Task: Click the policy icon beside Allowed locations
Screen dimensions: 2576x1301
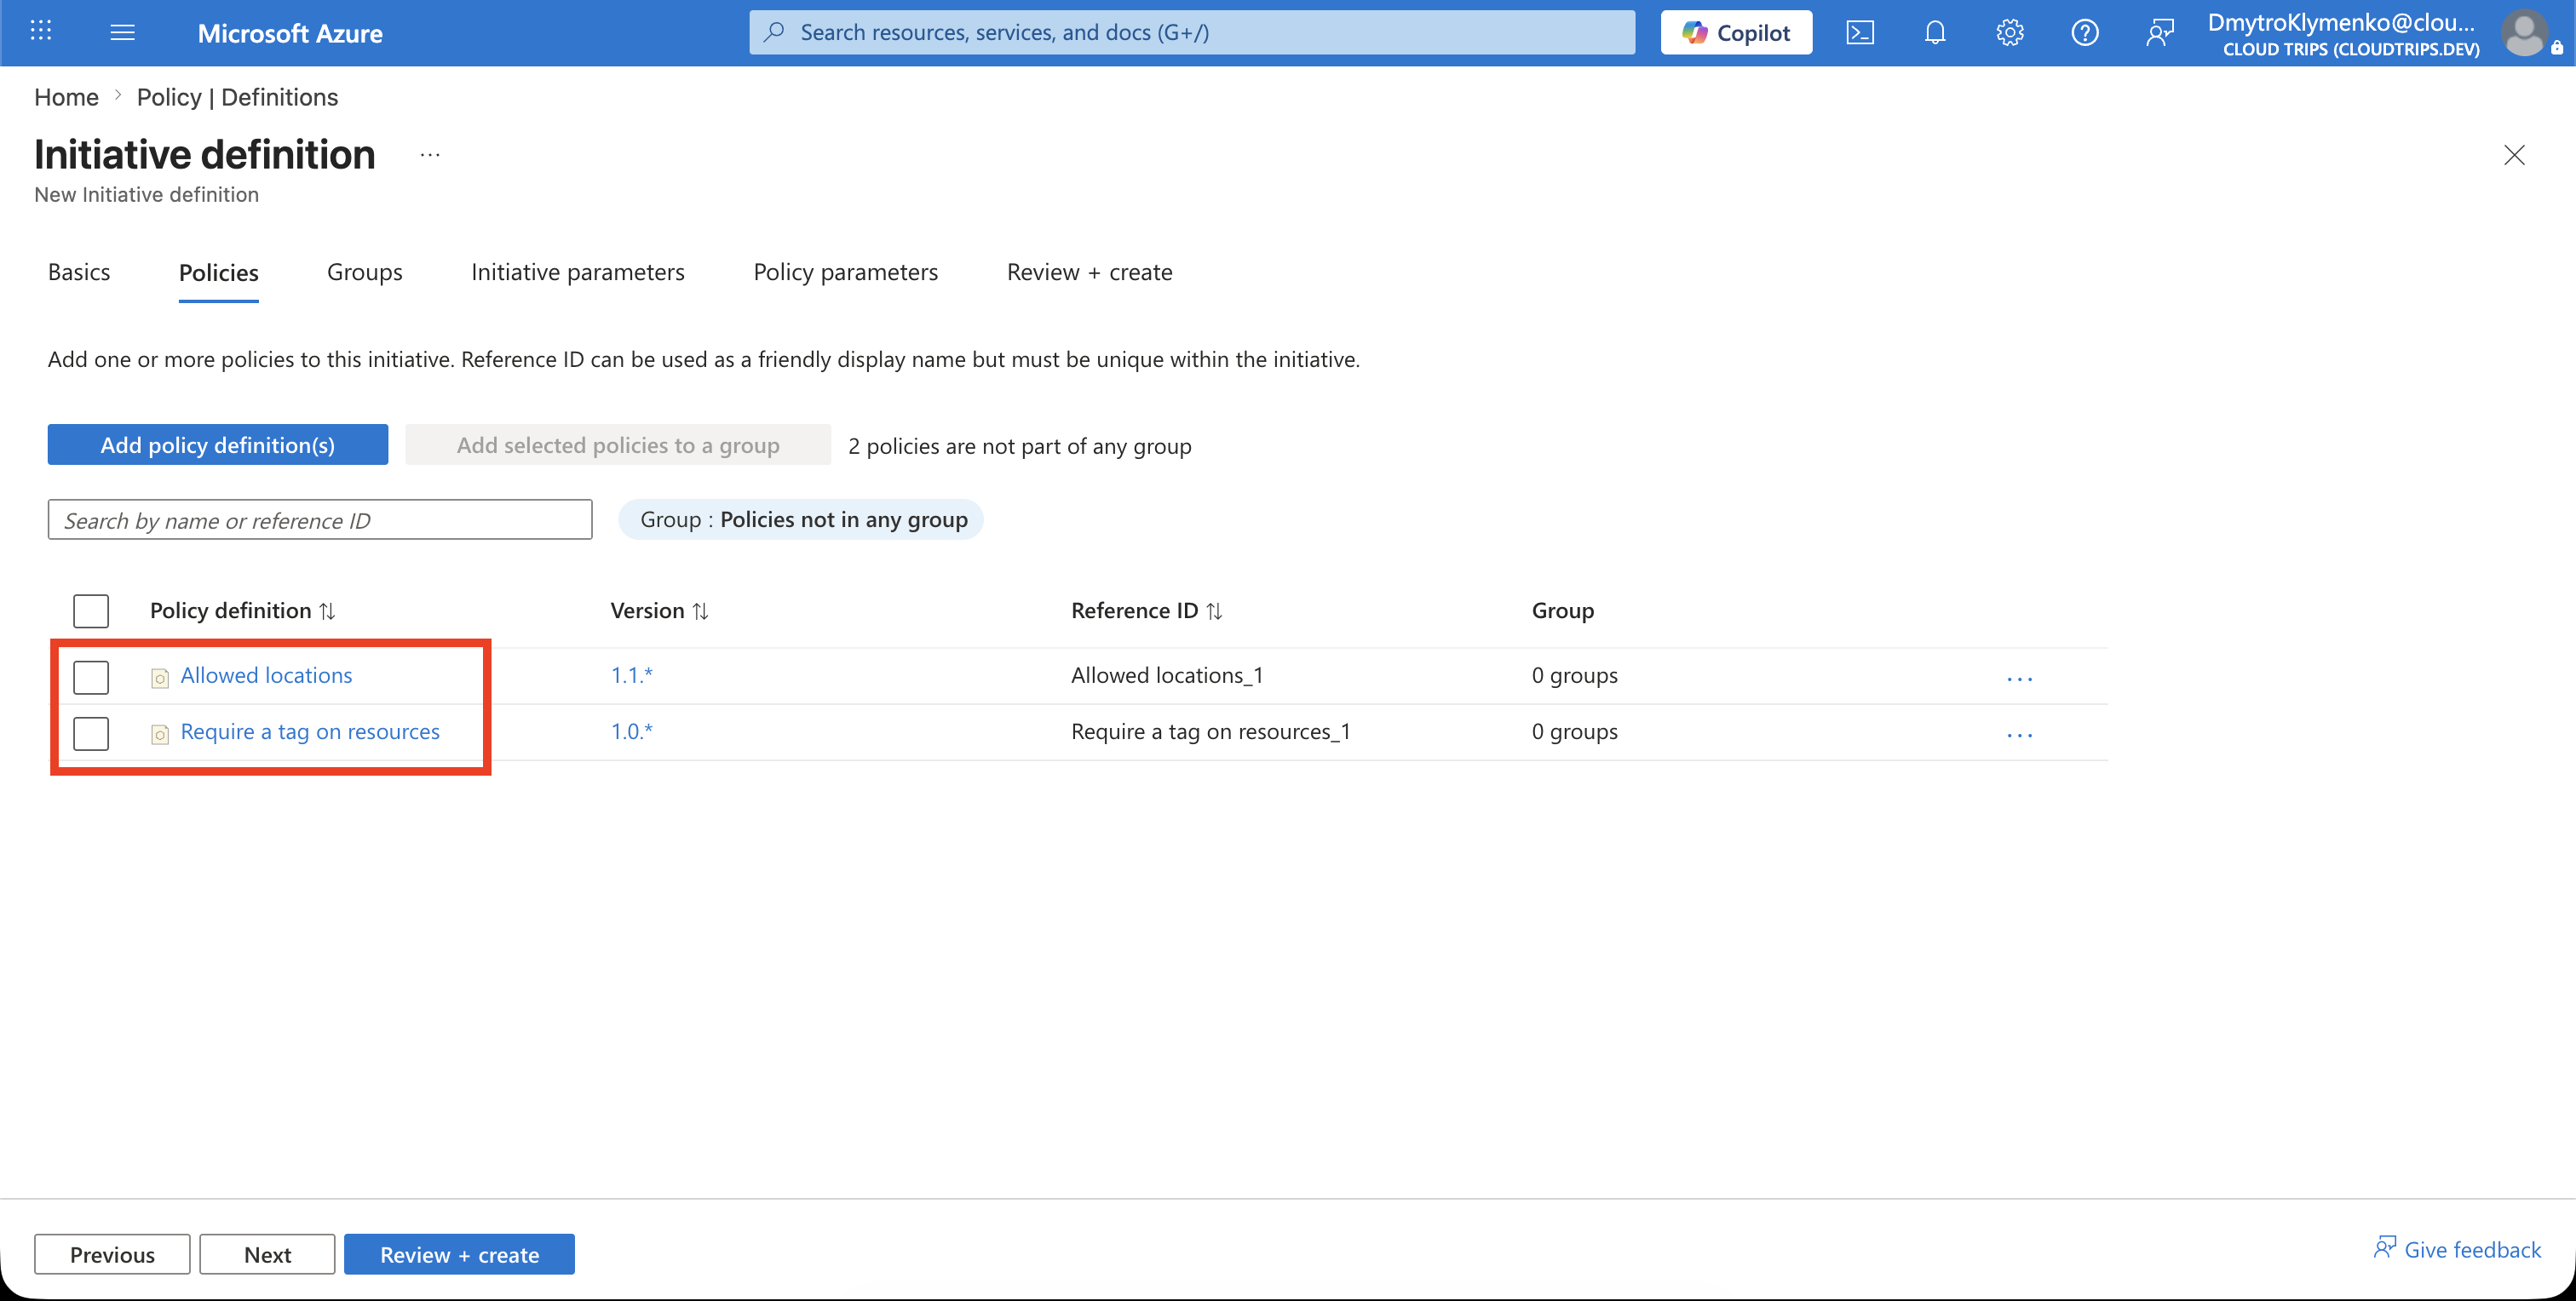Action: 160,679
